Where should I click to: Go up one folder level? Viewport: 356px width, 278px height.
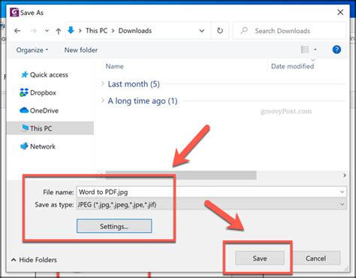click(59, 31)
